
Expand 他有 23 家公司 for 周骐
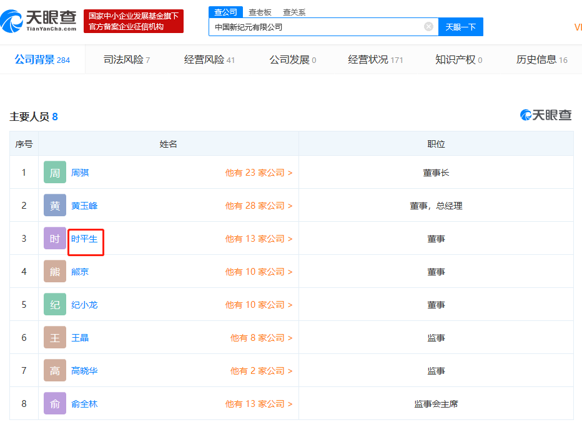coord(259,173)
